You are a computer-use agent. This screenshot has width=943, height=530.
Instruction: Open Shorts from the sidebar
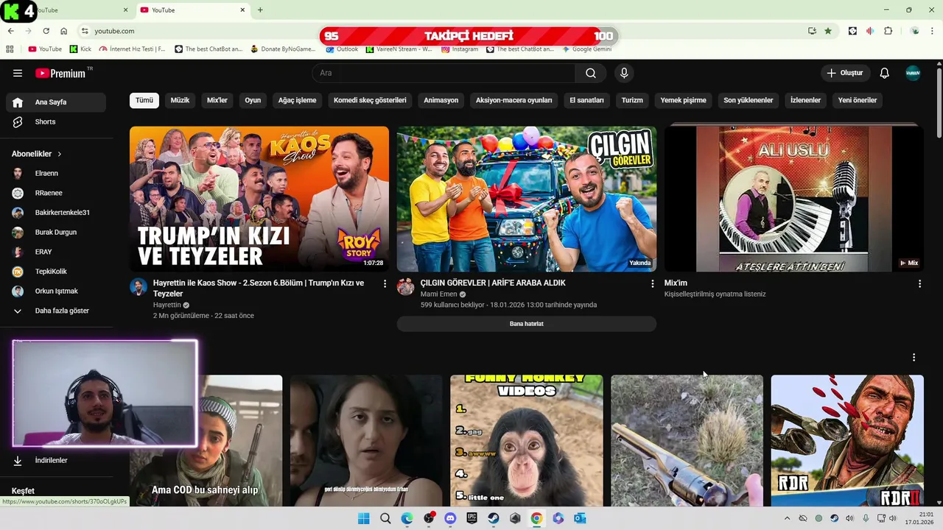[x=56, y=121]
